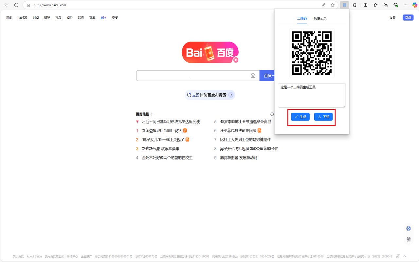The width and height of the screenshot is (419, 262).
Task: Open 设置 at the top right
Action: click(x=392, y=18)
